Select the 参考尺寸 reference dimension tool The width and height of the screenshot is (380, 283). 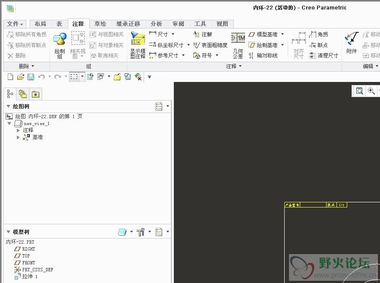point(163,56)
